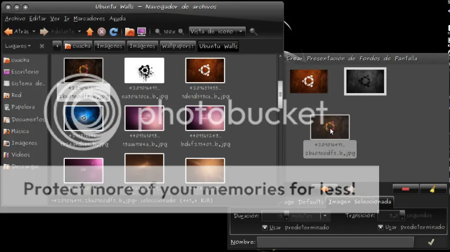Click the Adelante forward arrow icon

click(44, 32)
